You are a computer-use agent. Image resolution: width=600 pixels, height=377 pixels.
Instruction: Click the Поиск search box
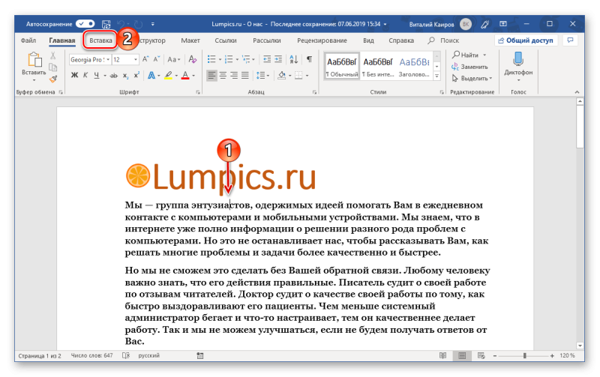point(444,40)
